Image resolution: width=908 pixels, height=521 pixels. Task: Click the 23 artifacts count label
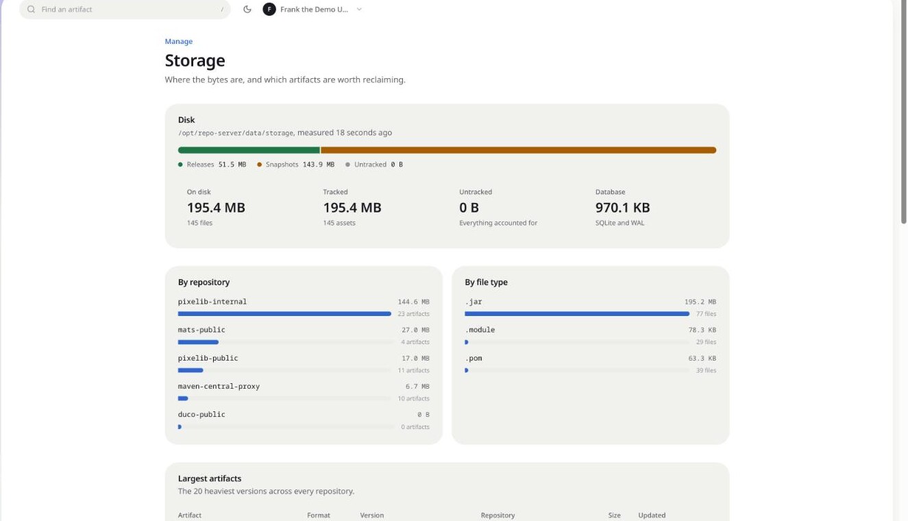pyautogui.click(x=414, y=314)
